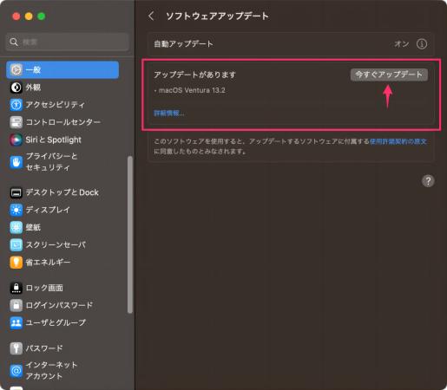Select the Passwords (パスワード) key icon
447x390 pixels.
pos(16,348)
